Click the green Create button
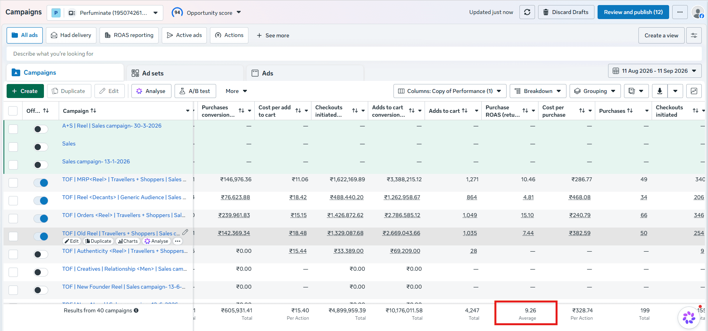Image resolution: width=708 pixels, height=331 pixels. 25,91
